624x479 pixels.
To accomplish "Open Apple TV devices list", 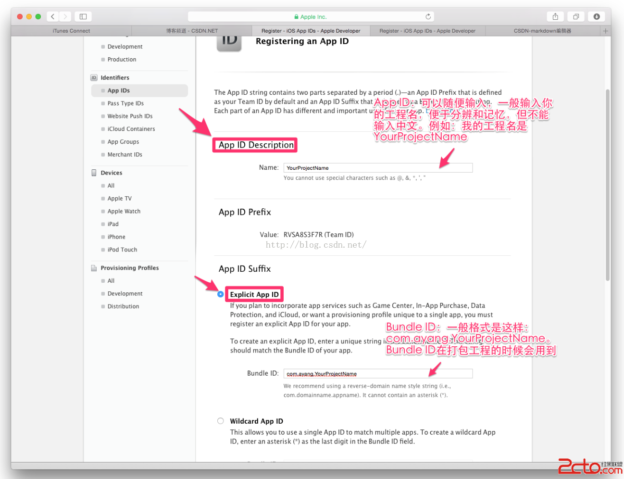I will tap(119, 199).
